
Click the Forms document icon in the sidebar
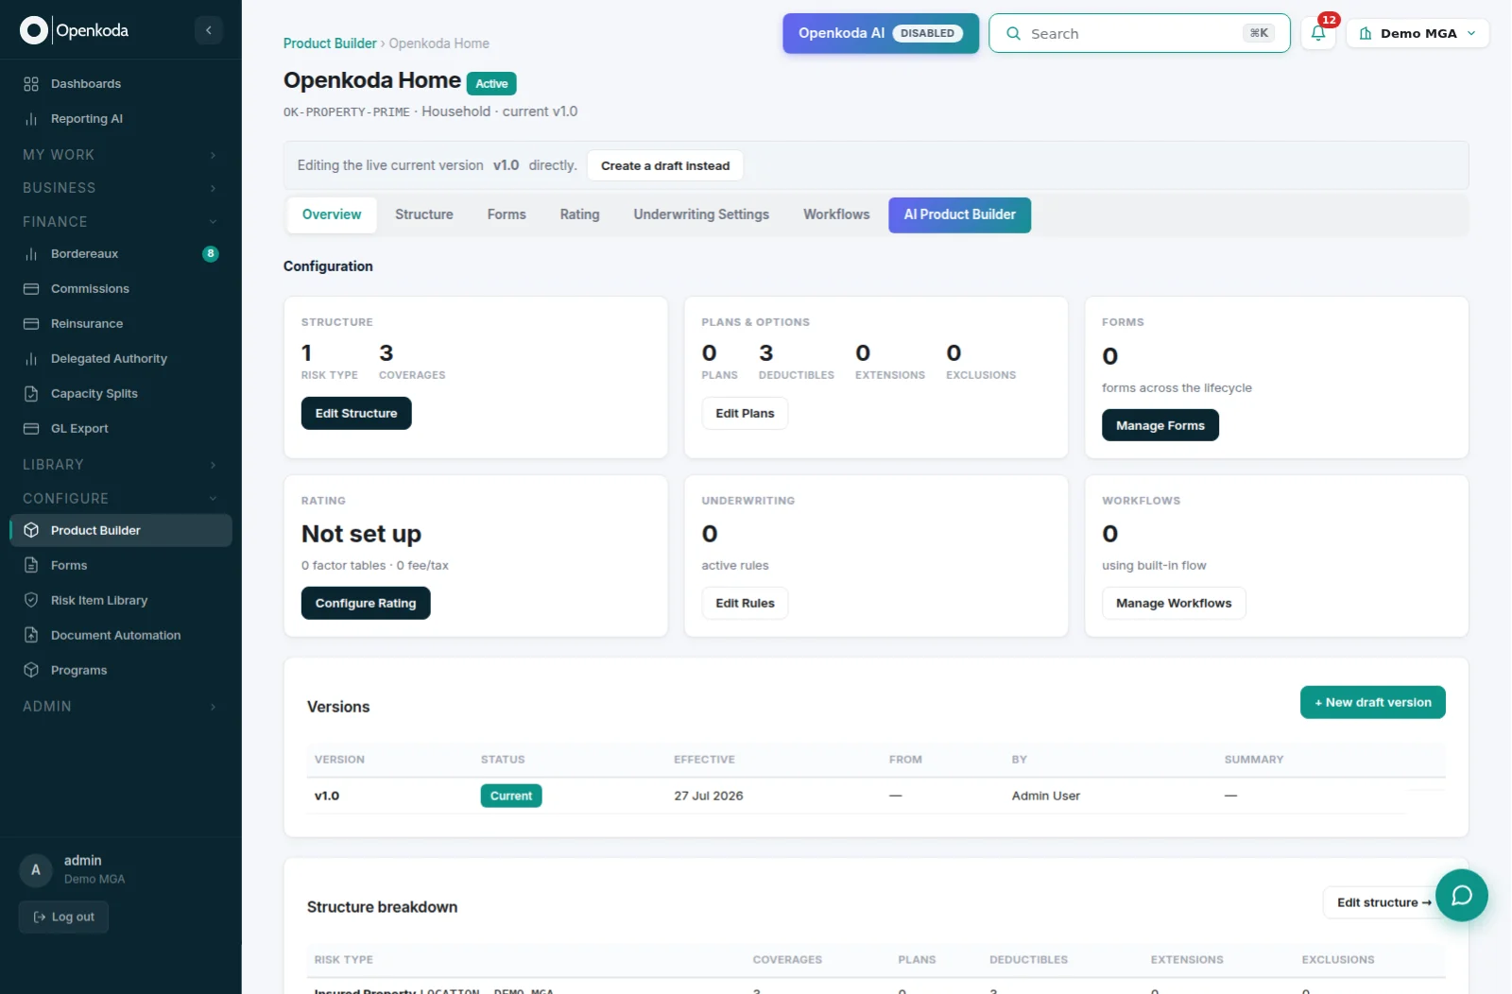pos(31,566)
